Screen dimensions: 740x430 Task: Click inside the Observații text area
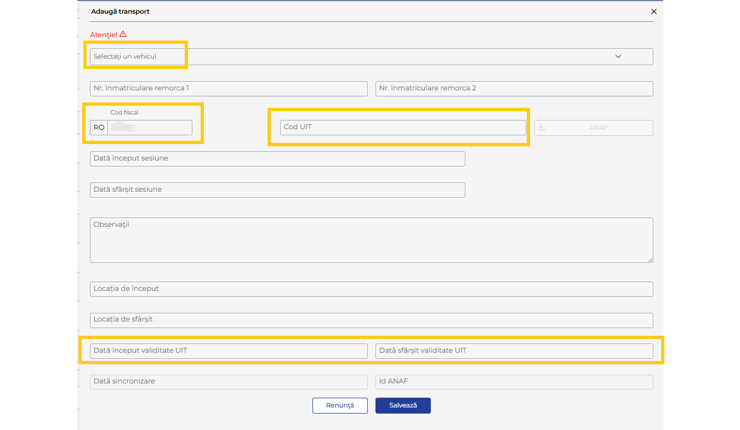click(x=371, y=240)
